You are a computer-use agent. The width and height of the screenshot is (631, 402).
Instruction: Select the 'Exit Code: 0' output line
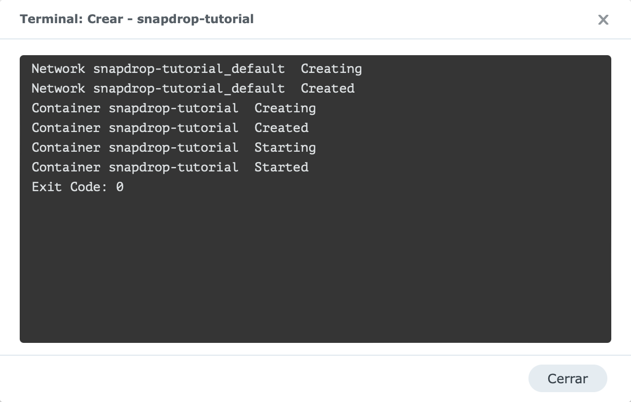[77, 187]
